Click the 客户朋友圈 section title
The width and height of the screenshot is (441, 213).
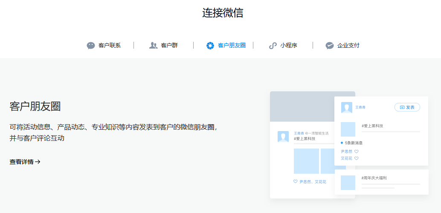point(35,106)
